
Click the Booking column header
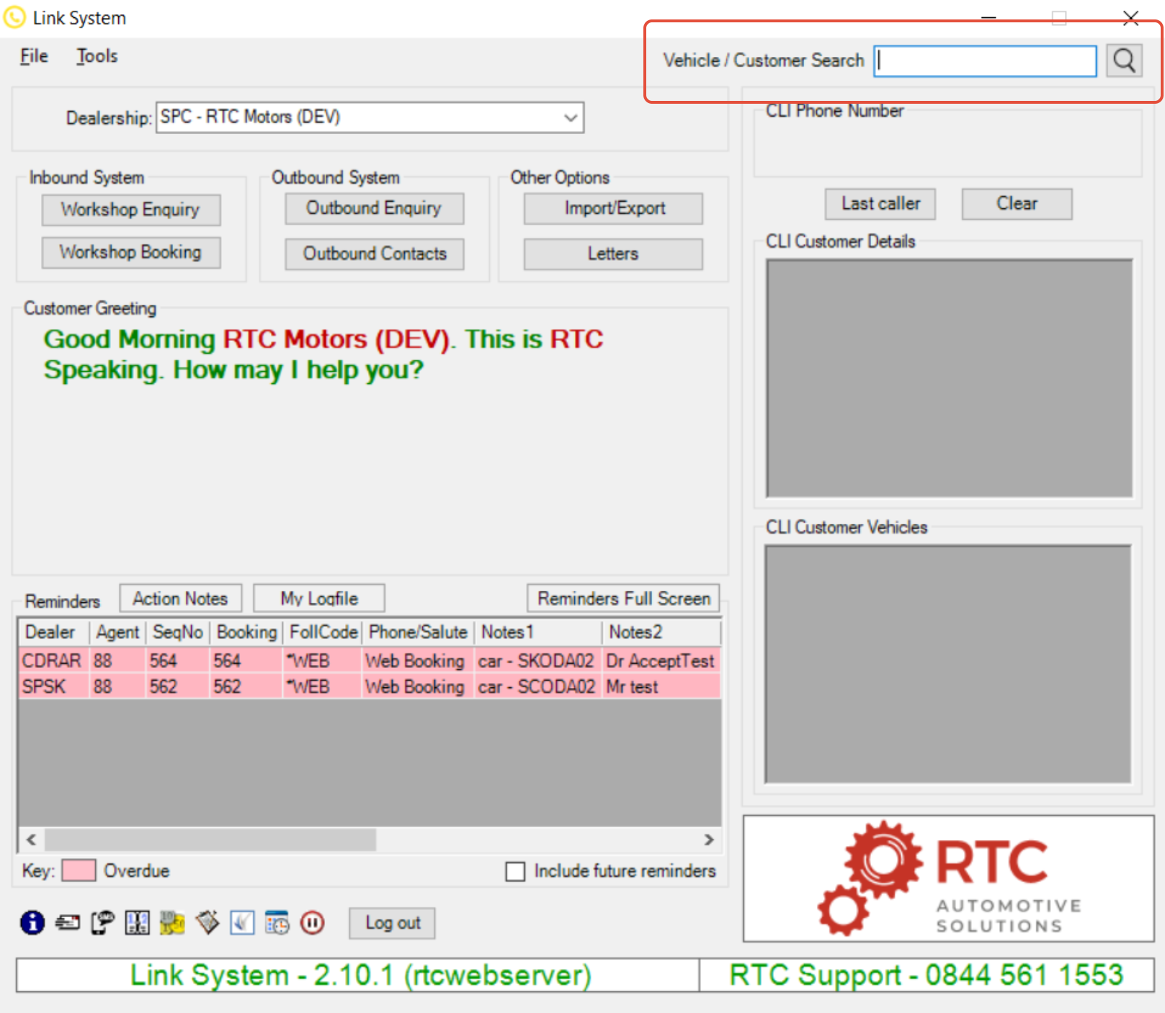tap(246, 632)
